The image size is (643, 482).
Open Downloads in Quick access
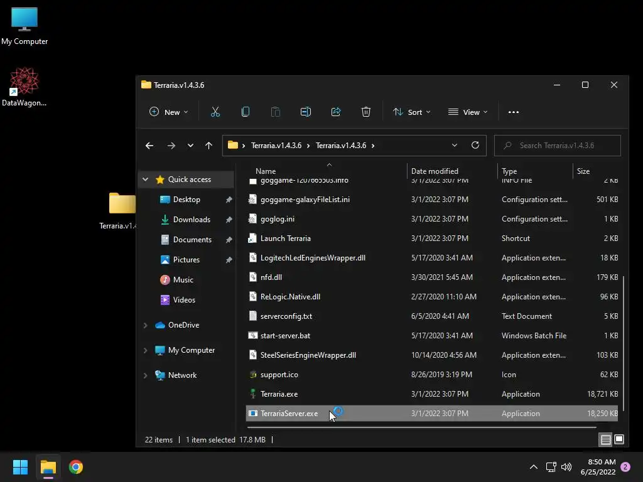pos(192,219)
